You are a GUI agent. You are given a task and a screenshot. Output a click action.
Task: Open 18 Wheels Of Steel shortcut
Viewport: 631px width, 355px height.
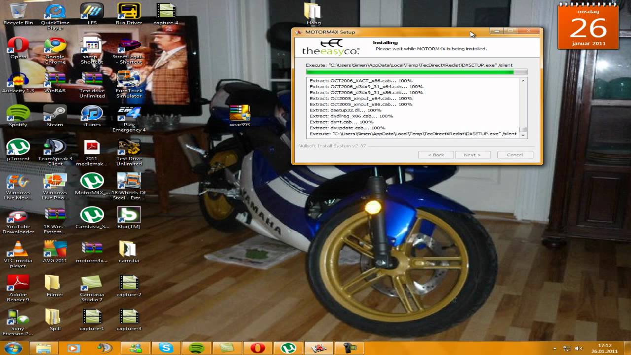(x=129, y=186)
